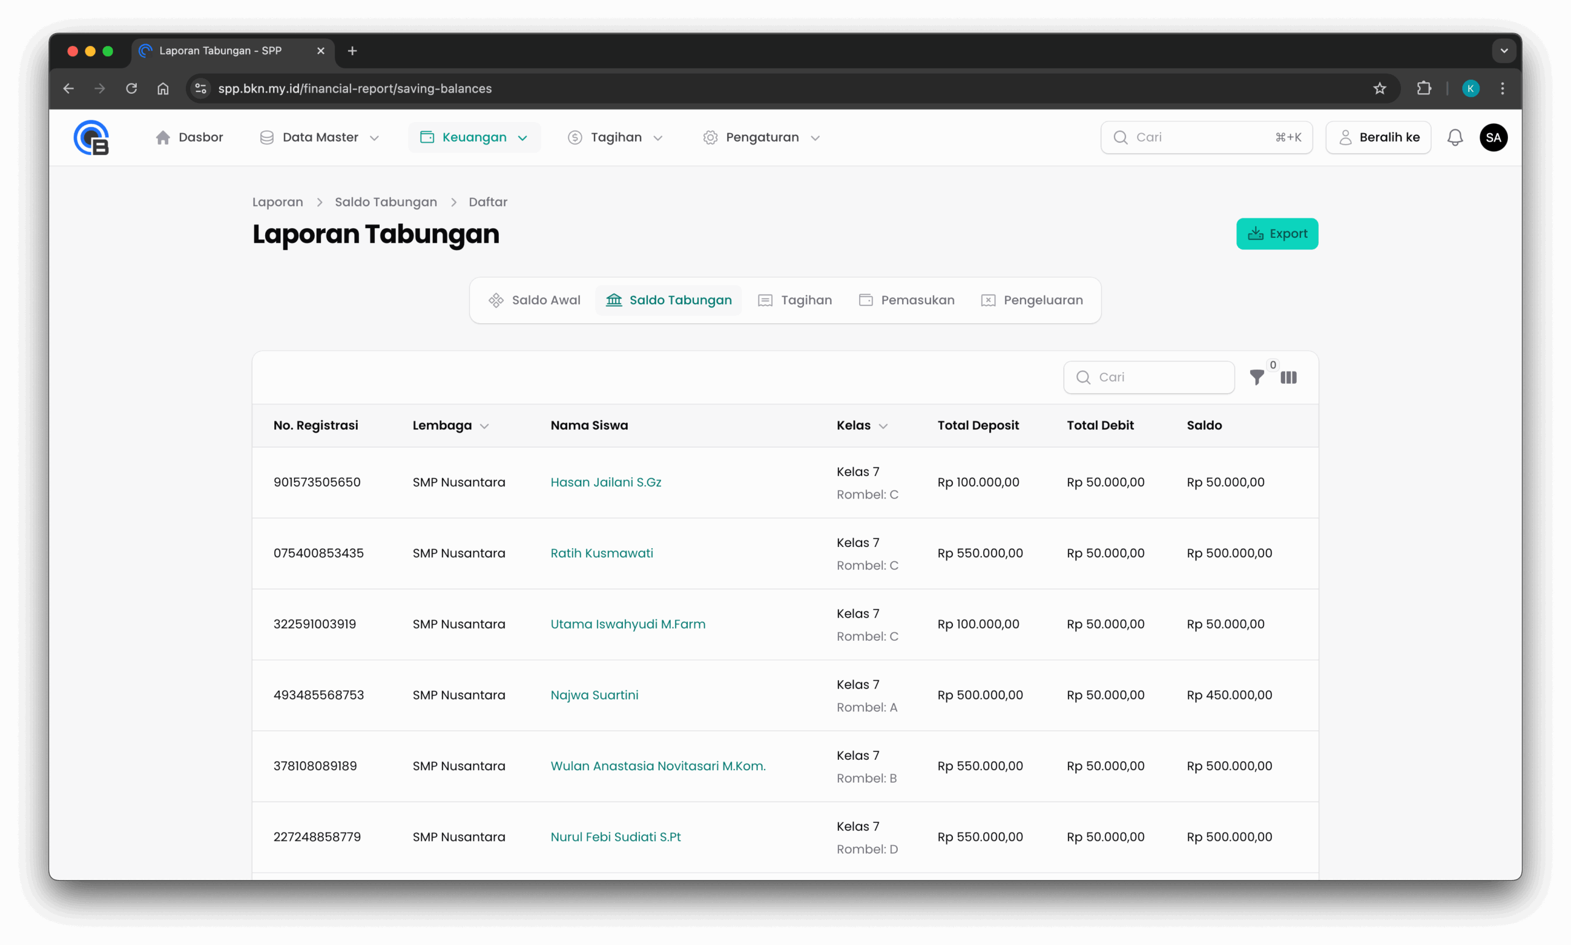Switch to the Saldo Awal tab

(535, 300)
